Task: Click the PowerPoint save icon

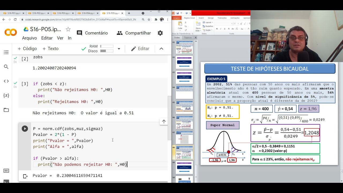Action: [x=178, y=13]
